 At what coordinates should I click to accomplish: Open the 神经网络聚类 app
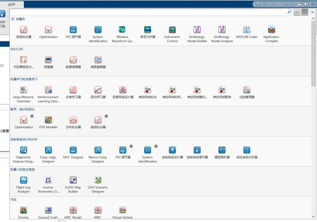click(222, 92)
